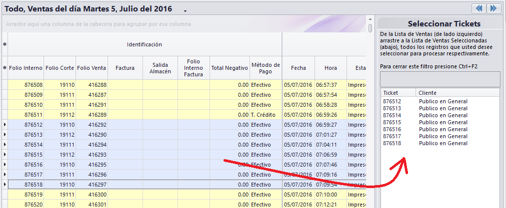
Task: Click the previous day double-arrow button
Action: coord(479,8)
